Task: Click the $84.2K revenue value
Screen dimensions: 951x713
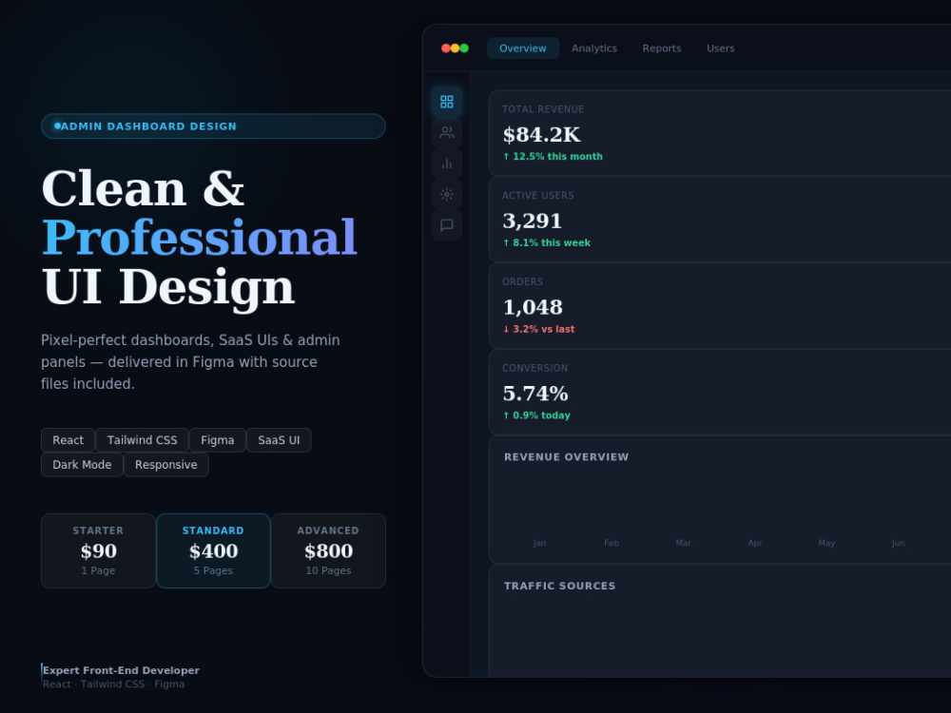Action: pyautogui.click(x=542, y=135)
